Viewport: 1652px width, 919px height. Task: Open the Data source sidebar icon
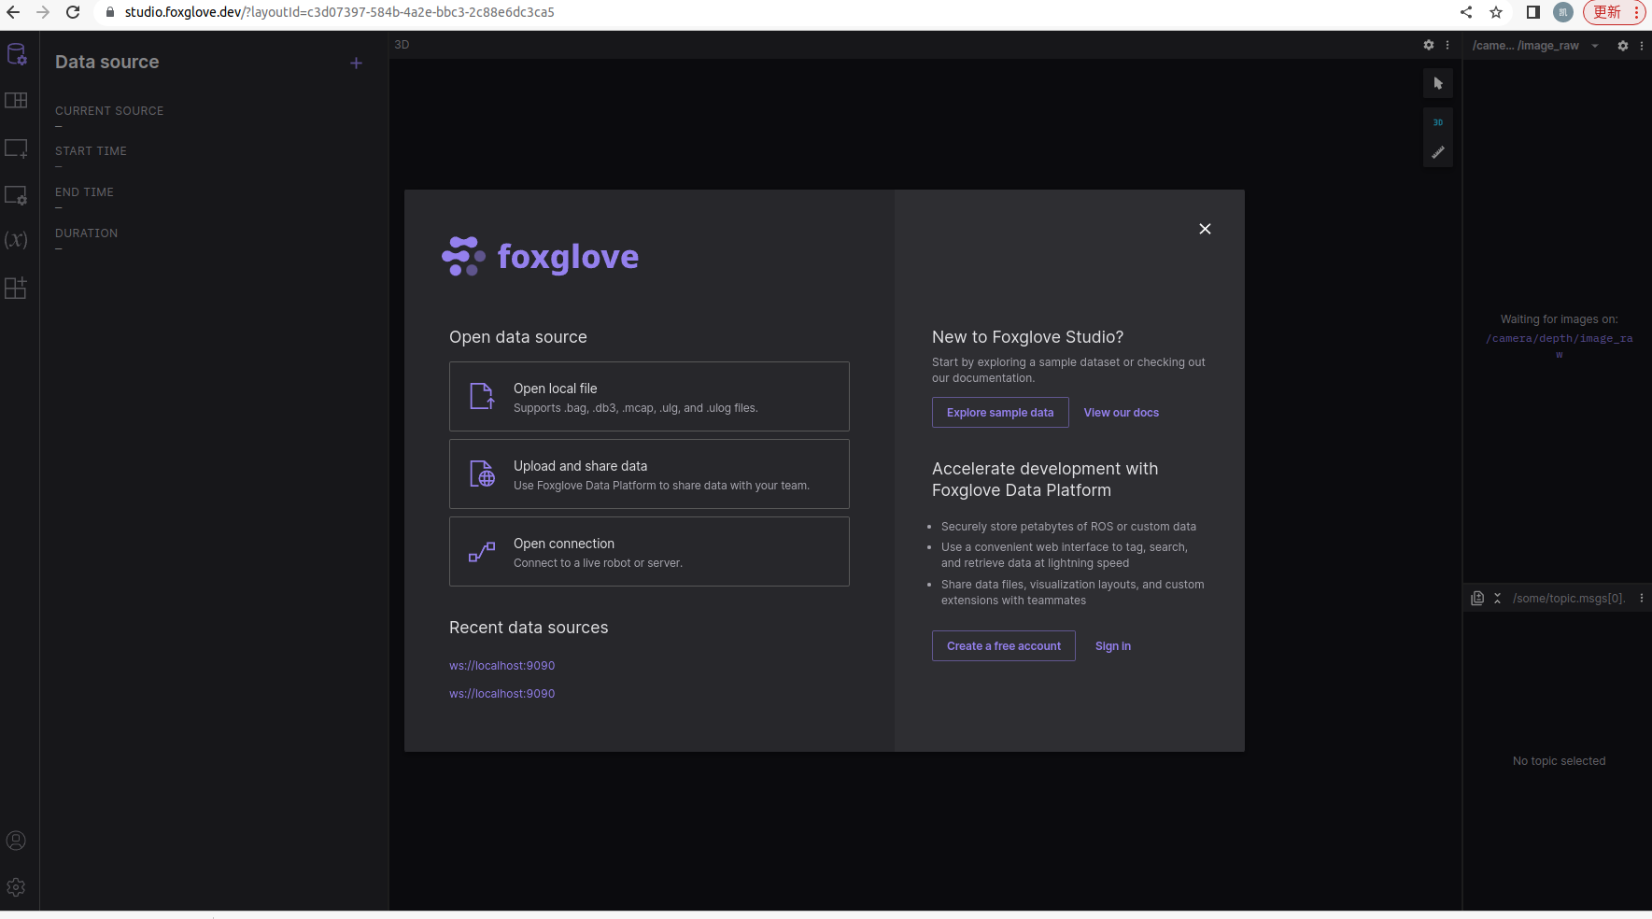[17, 54]
